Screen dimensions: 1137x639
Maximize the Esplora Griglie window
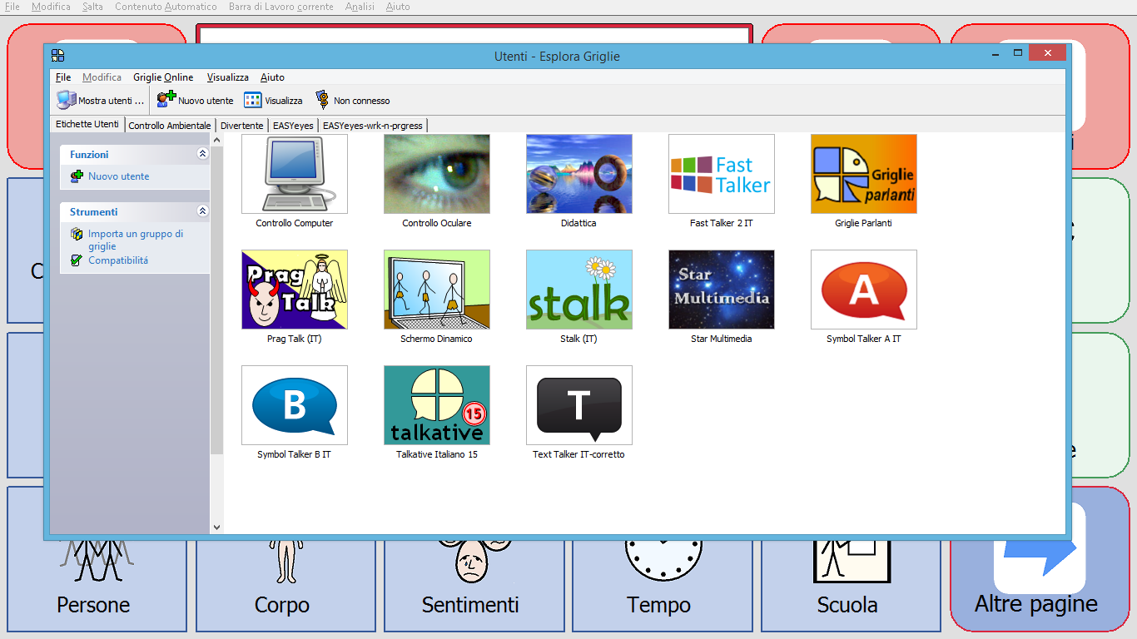(x=1017, y=53)
